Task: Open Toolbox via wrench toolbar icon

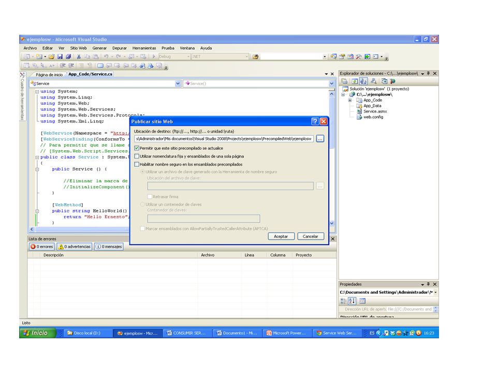Action: [x=358, y=56]
